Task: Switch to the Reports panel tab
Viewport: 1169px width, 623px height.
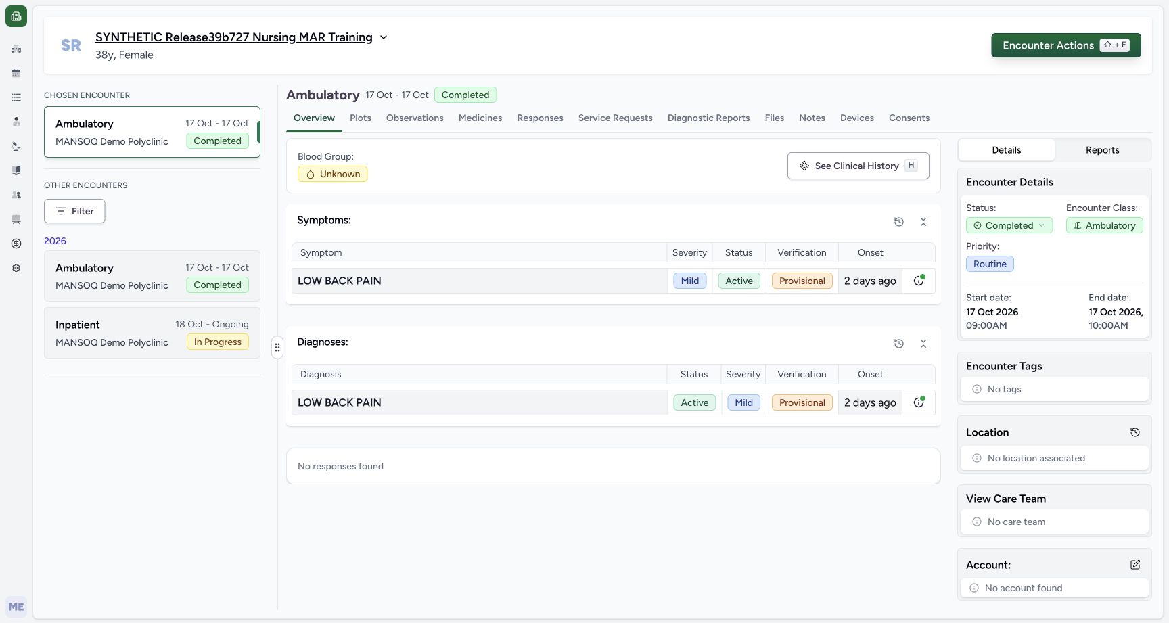Action: click(1103, 150)
